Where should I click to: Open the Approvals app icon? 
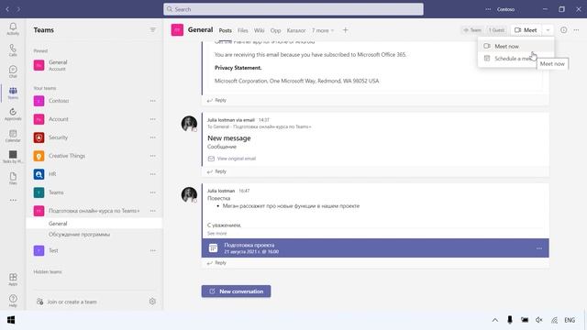pyautogui.click(x=13, y=114)
